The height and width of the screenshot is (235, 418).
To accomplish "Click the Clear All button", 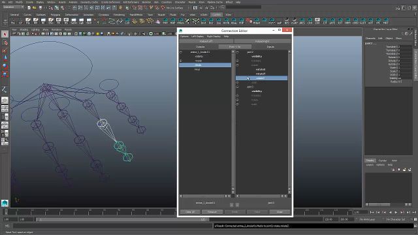I will [x=190, y=211].
